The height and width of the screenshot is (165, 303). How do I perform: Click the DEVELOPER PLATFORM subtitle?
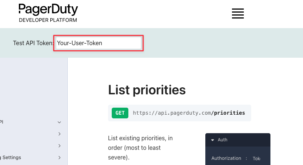pos(48,20)
